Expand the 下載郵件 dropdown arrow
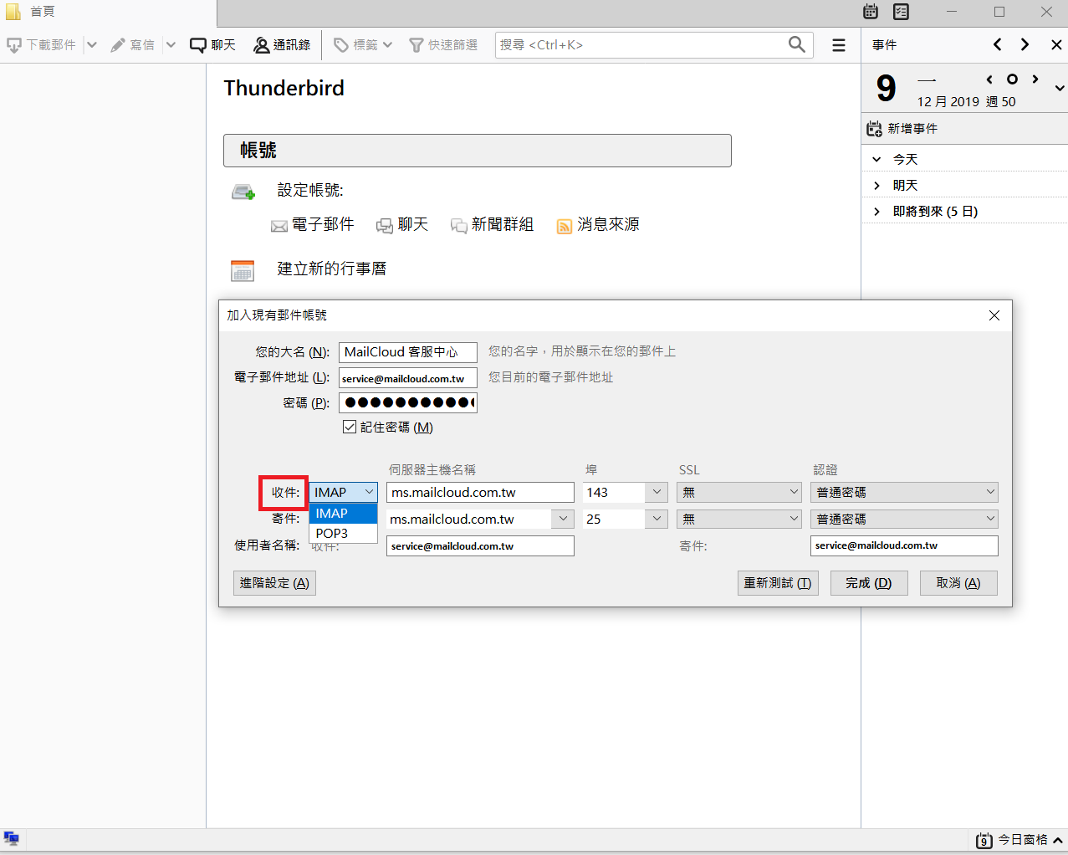1068x855 pixels. click(x=92, y=45)
